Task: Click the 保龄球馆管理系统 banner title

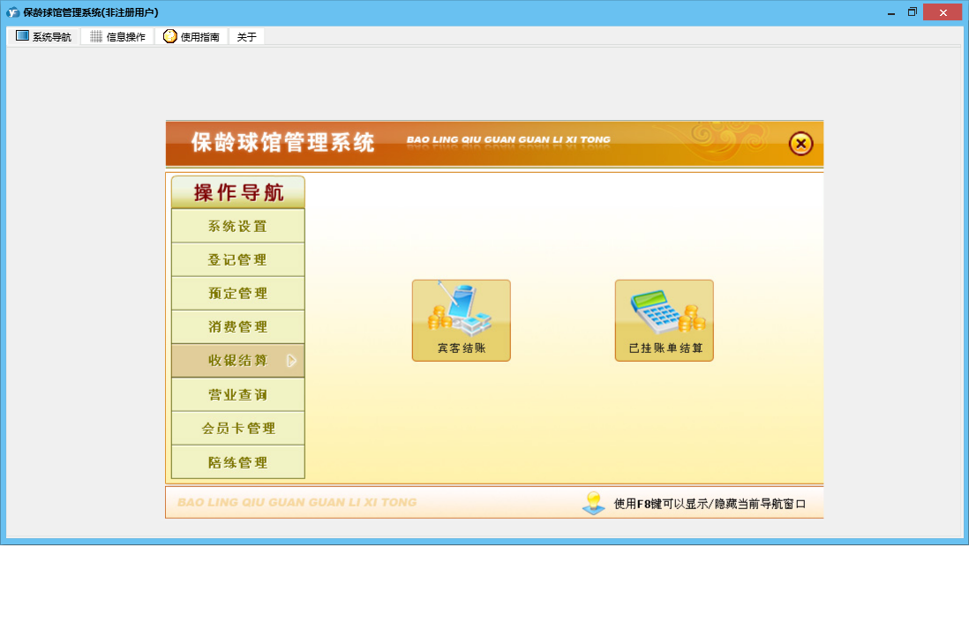Action: (282, 142)
